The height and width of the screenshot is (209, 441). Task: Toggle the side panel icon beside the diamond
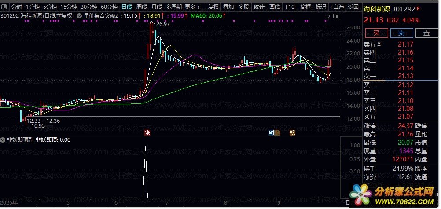coord(336,16)
